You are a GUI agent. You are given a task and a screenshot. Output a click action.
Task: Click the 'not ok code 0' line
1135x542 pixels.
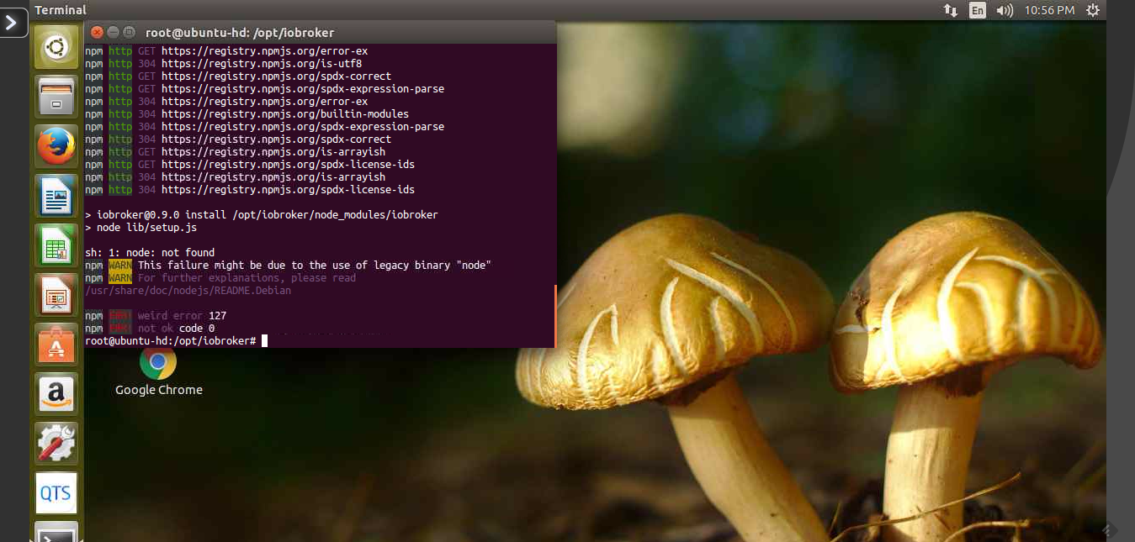[x=150, y=329]
